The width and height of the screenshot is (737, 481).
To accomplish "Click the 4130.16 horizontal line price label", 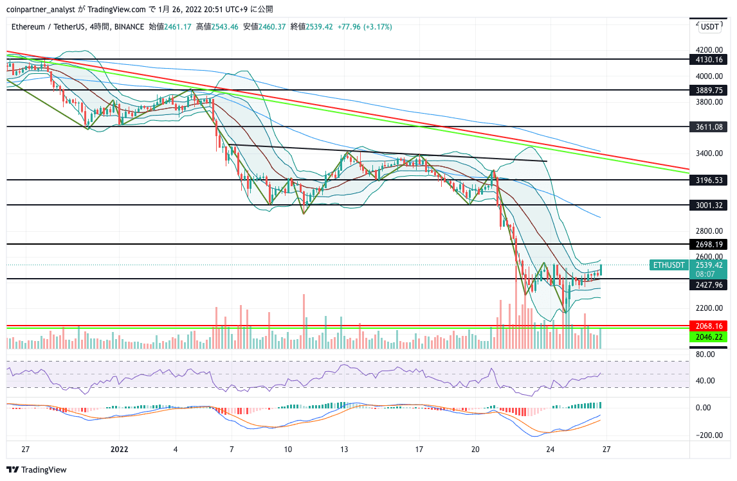I will click(709, 60).
